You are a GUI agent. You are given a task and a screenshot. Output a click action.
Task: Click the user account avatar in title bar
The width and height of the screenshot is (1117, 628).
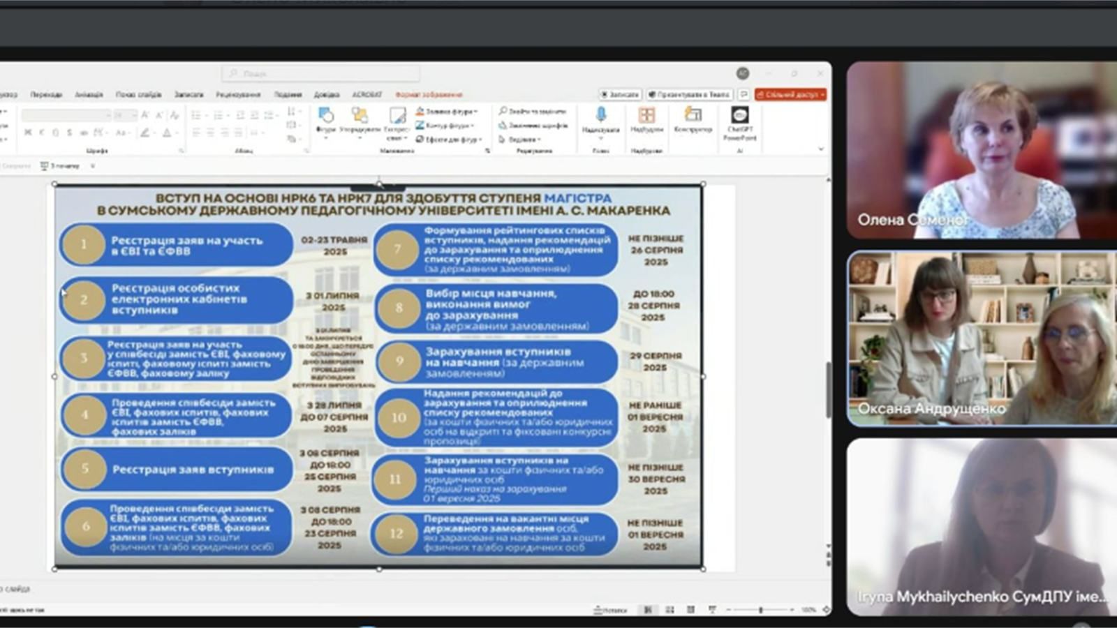743,73
